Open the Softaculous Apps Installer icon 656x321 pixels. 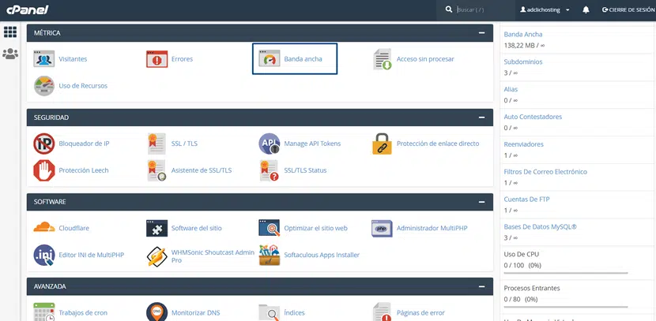click(270, 255)
